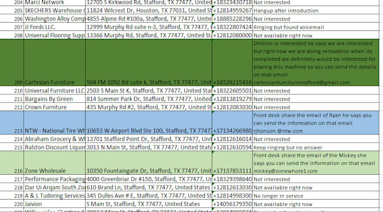Click the Washington Alloy company cell
Viewport: 383px width, 212px height.
[55, 19]
